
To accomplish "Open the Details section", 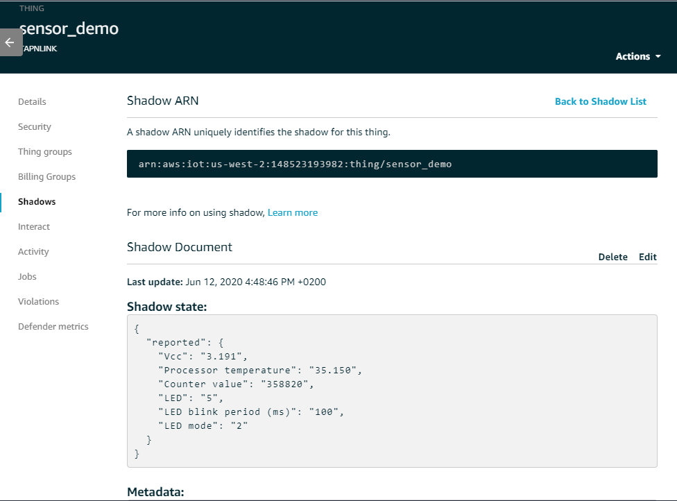I will [x=32, y=101].
